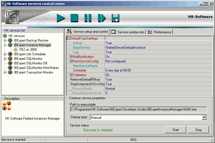Open the Performance tab
215x143 pixels.
click(160, 32)
